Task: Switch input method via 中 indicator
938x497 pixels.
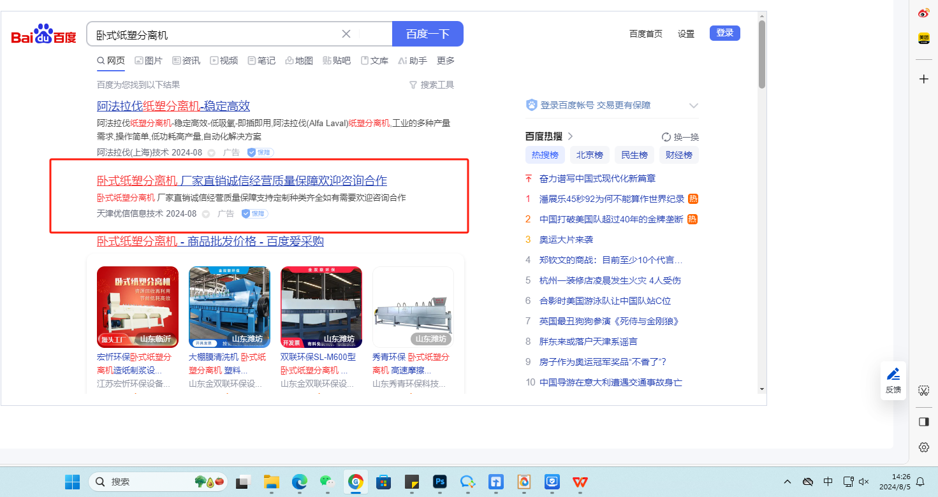Action: tap(828, 482)
